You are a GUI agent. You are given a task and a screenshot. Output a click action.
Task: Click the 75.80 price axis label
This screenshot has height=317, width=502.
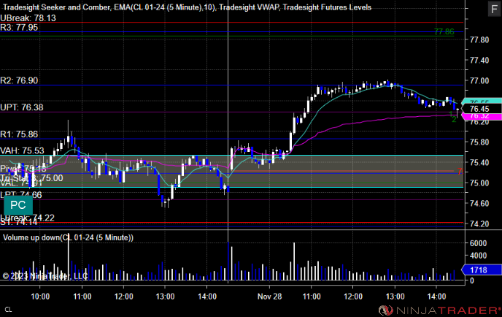pyautogui.click(x=479, y=142)
